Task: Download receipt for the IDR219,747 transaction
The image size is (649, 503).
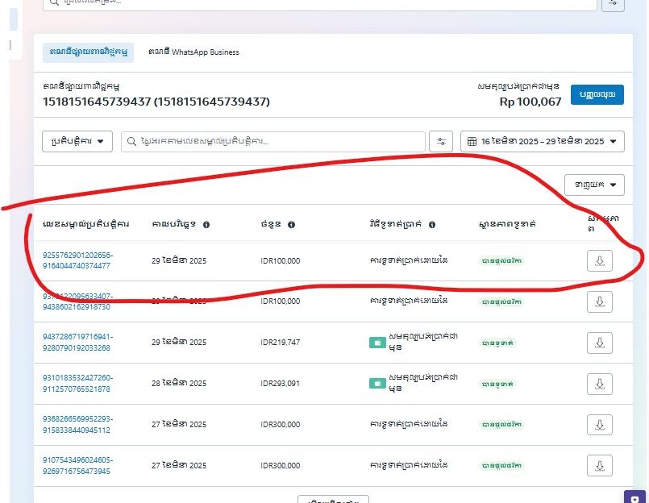Action: point(599,343)
